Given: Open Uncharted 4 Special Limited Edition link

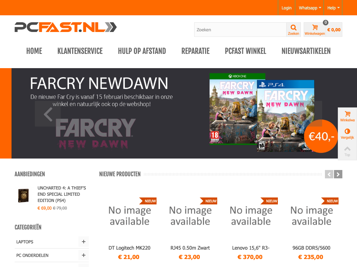Looking at the screenshot, I should (62, 194).
